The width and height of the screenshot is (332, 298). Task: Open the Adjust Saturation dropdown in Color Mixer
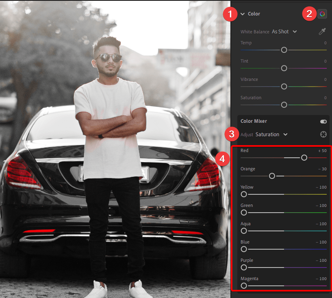(271, 134)
